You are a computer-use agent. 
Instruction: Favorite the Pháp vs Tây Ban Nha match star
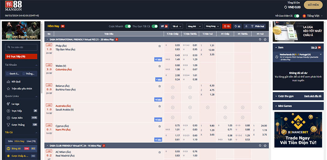pyautogui.click(x=160, y=46)
